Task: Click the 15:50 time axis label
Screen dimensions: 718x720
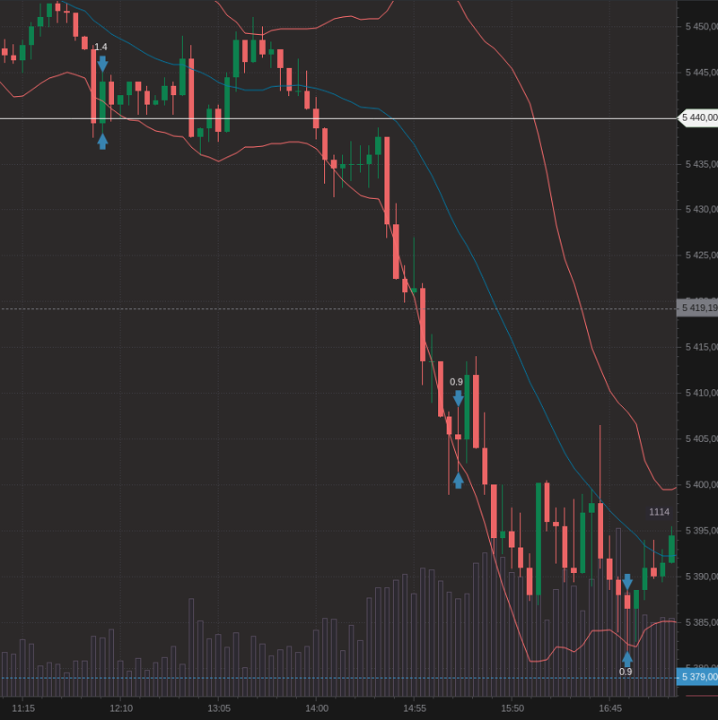Action: (512, 708)
